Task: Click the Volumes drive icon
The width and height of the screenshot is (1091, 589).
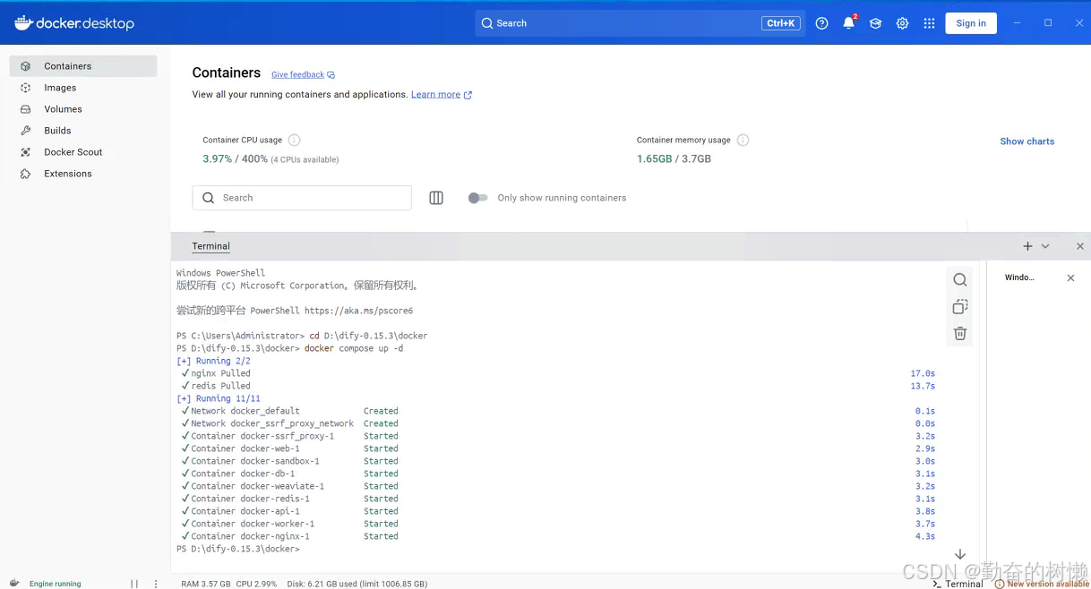Action: pyautogui.click(x=26, y=109)
